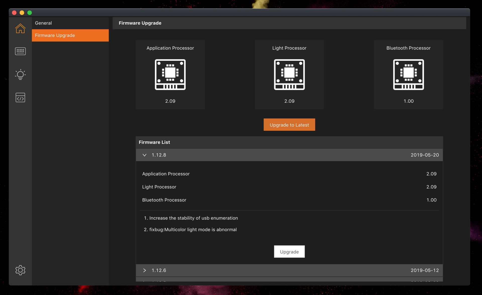Click Application Processor row in firmware details
The image size is (482, 295).
point(289,174)
